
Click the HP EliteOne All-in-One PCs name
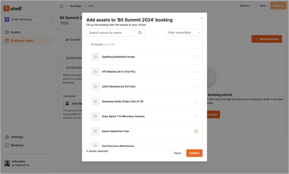click(x=119, y=72)
